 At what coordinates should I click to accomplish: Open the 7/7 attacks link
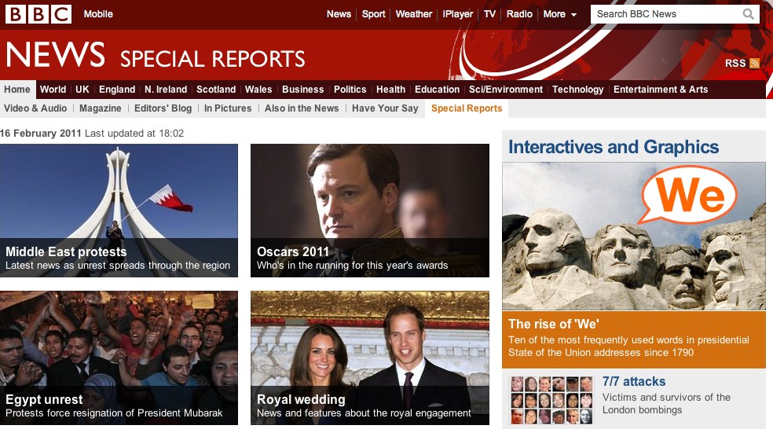[633, 382]
